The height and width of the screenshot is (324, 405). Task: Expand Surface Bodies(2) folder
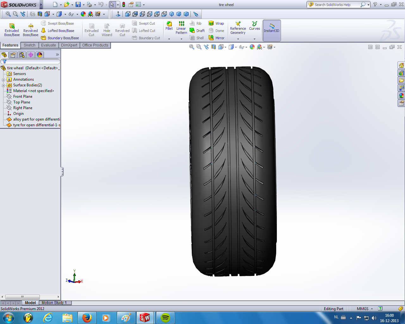[3, 85]
